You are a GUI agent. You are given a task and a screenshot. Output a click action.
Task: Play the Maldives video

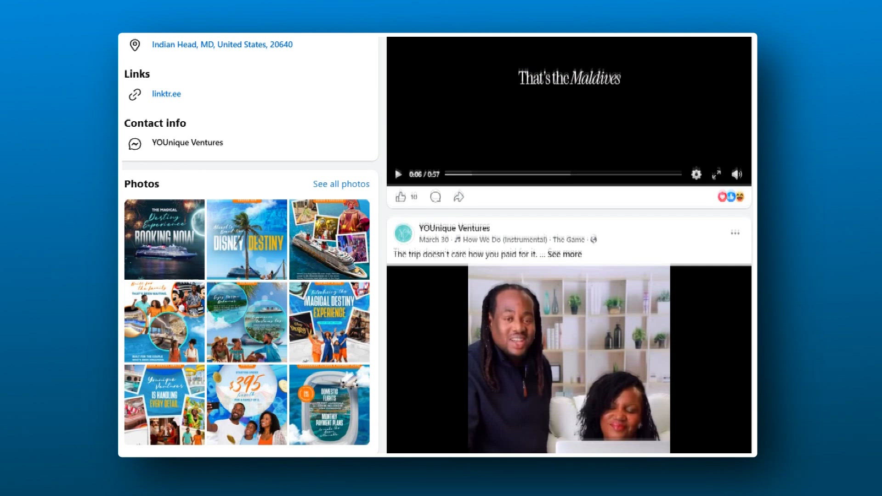point(398,174)
